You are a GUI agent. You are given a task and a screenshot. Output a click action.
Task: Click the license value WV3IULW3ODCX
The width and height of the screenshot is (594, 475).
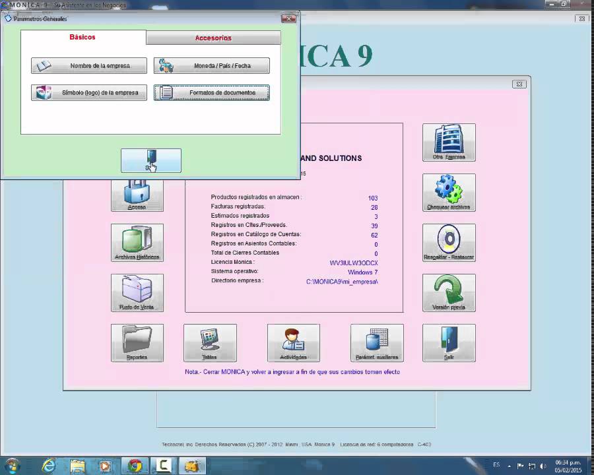[354, 263]
